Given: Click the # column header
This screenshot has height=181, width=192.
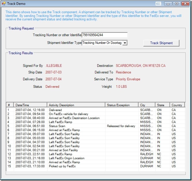Looking at the screenshot, I should 10,105.
